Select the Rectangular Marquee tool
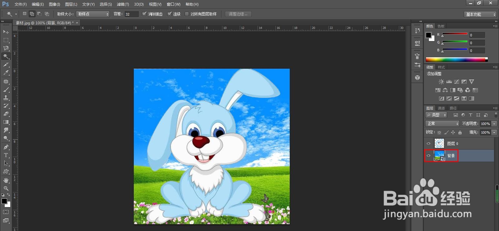Viewport: 499px width, 231px height. pyautogui.click(x=6, y=40)
